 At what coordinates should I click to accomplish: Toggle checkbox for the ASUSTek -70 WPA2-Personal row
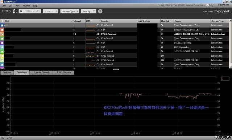pyautogui.click(x=2, y=60)
